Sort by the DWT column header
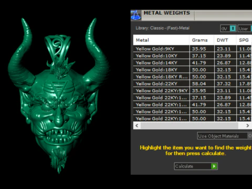This screenshot has height=189, width=252. click(x=225, y=40)
